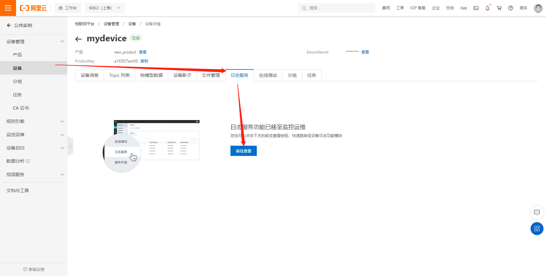The image size is (546, 276).
Task: Switch to the 设备影子 tab
Action: (x=182, y=75)
